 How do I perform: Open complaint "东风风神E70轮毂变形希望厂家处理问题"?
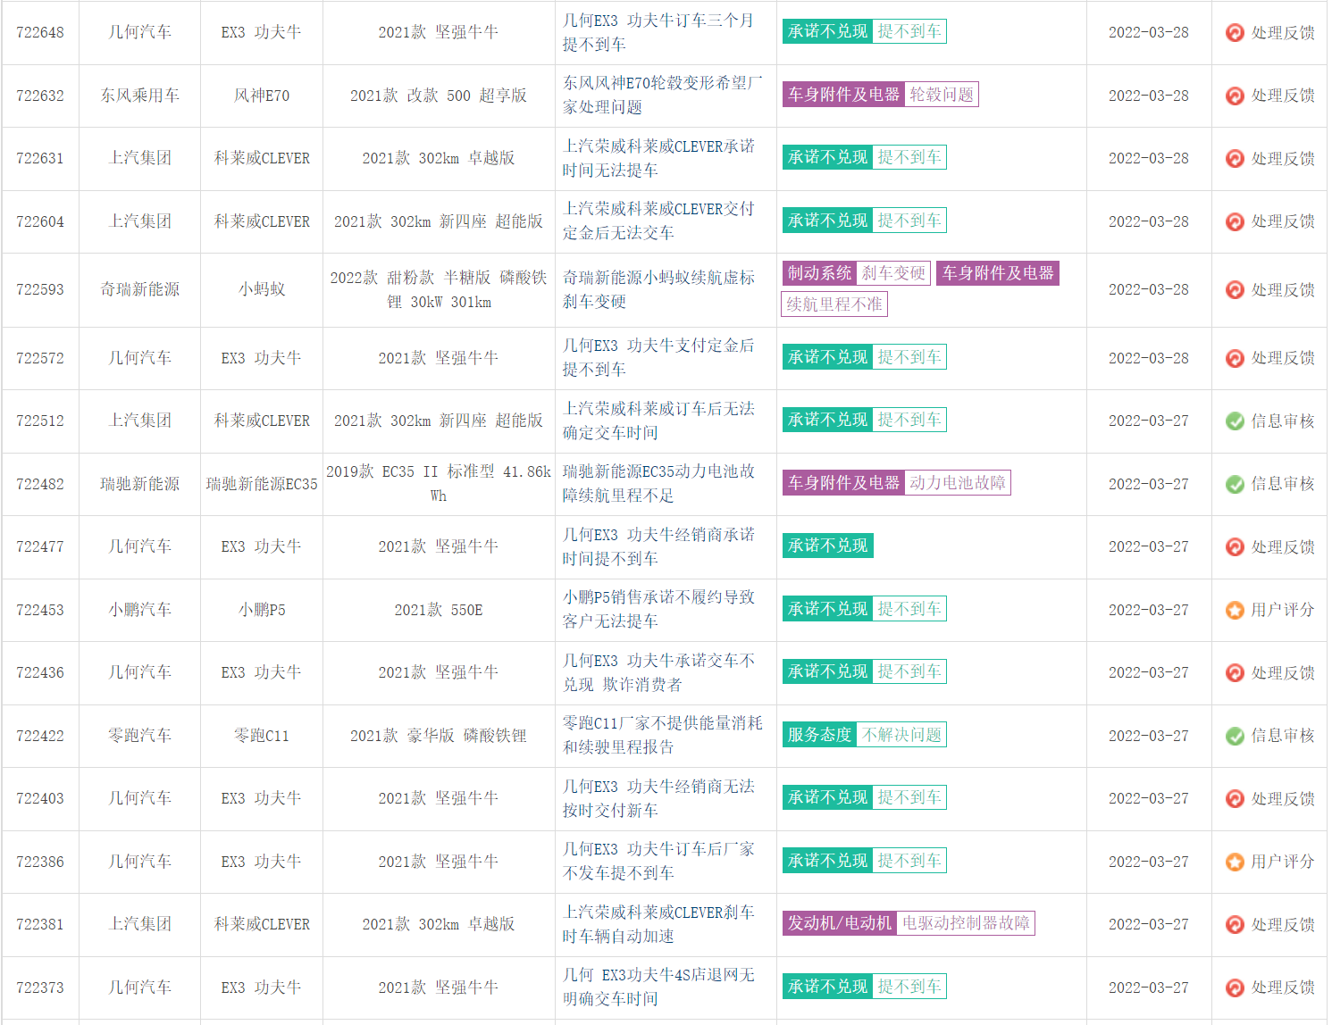click(x=662, y=95)
